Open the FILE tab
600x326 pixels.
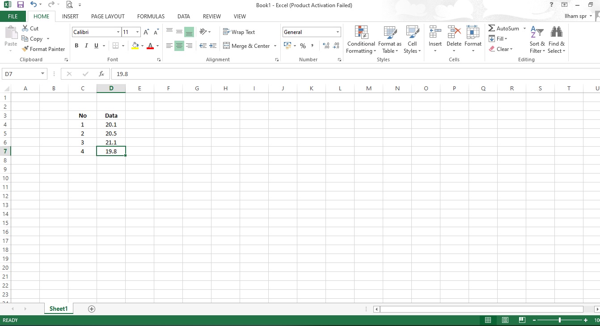point(13,16)
